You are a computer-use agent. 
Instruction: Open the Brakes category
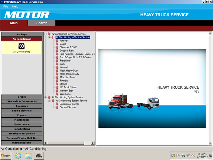(22, 97)
